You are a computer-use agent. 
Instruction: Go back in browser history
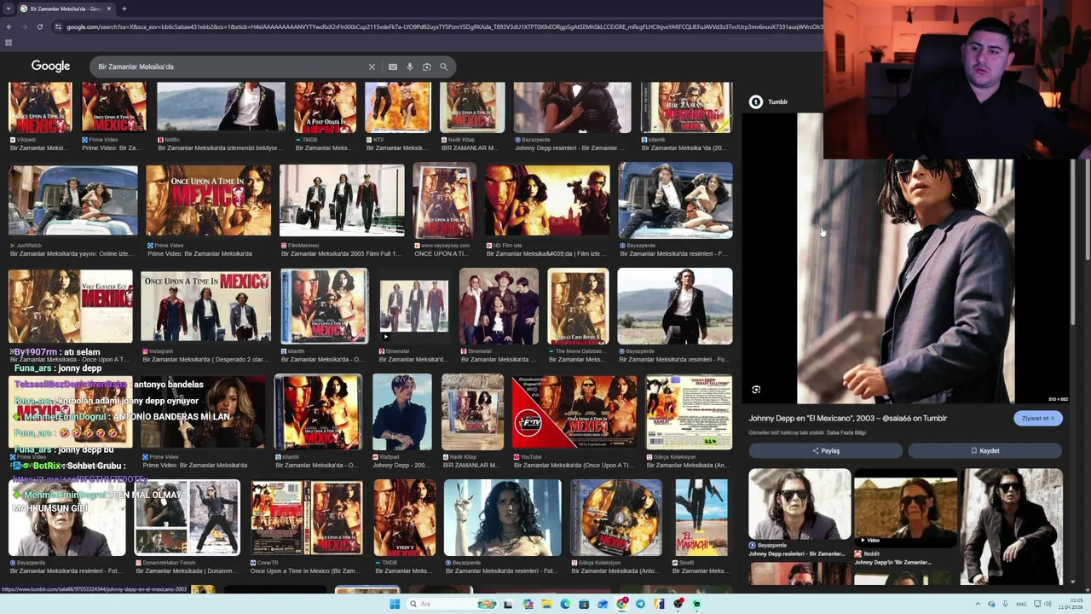[9, 26]
